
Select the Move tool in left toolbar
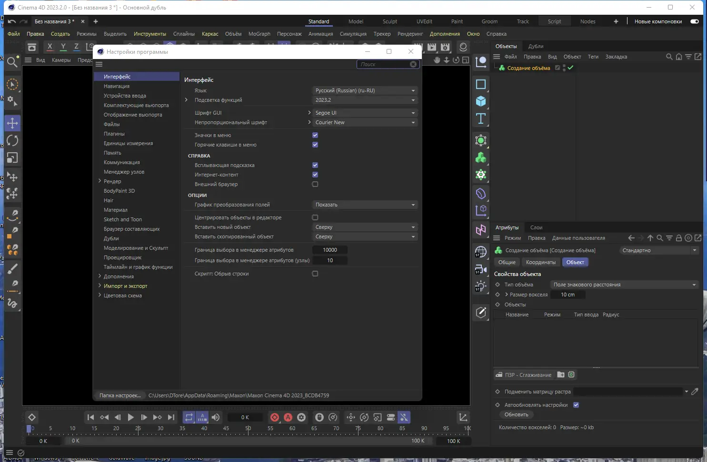coord(12,123)
